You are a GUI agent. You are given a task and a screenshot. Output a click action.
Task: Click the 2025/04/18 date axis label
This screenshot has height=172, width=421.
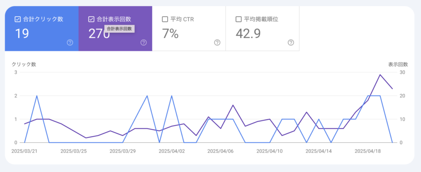tap(368, 151)
